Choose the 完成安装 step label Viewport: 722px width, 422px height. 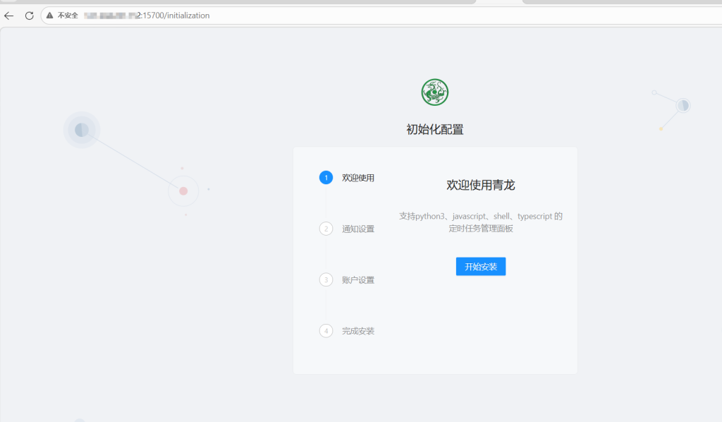pyautogui.click(x=358, y=331)
